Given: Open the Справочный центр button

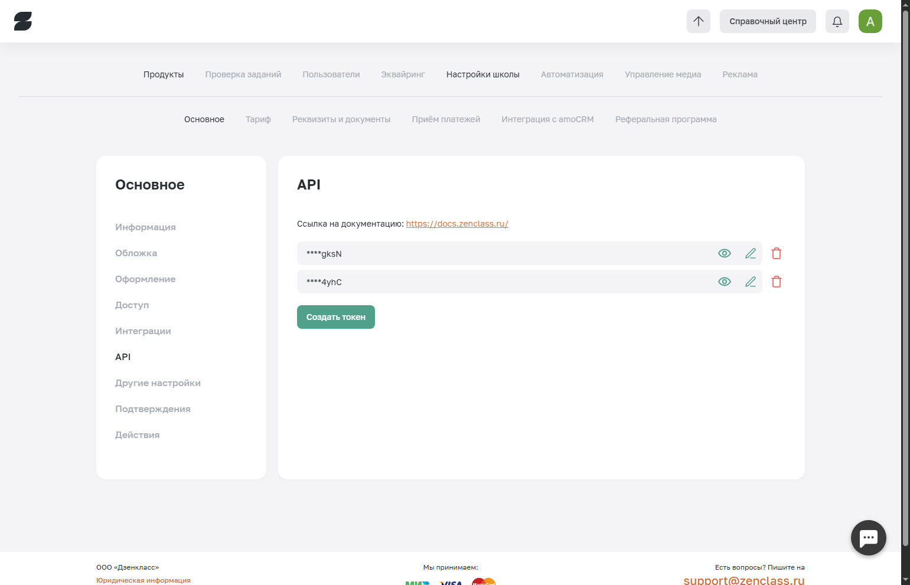Looking at the screenshot, I should 768,21.
